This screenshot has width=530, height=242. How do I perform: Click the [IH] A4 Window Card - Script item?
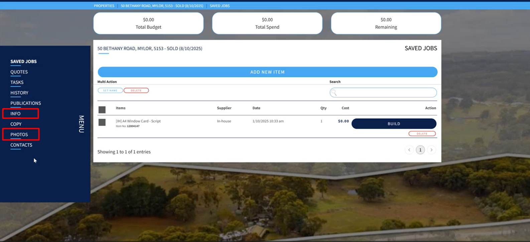pyautogui.click(x=138, y=121)
